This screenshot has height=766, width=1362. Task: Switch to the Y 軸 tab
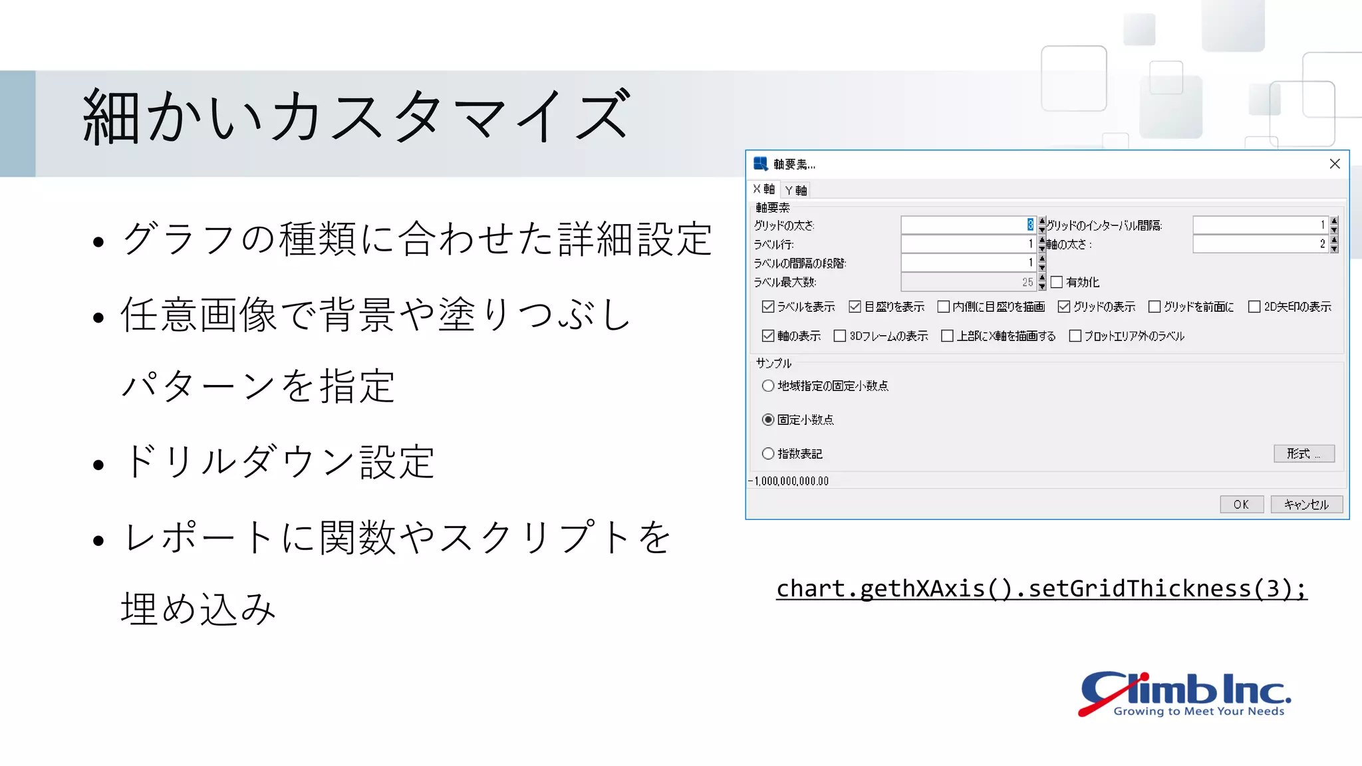tap(795, 190)
